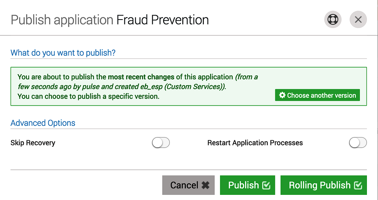
Task: Click the gear icon beside Choose another version
Action: click(x=282, y=95)
